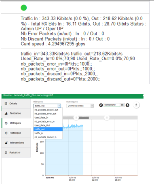Open the Données brutes statistics dropdown
This screenshot has width=154, height=184.
pos(80,106)
